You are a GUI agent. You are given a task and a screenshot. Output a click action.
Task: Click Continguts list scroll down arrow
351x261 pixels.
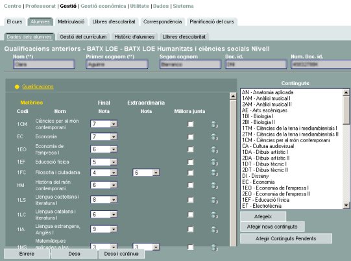tap(346, 205)
